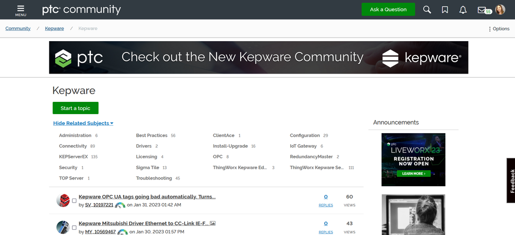Image resolution: width=515 pixels, height=235 pixels.
Task: Click the Start a topic button
Action: click(75, 108)
